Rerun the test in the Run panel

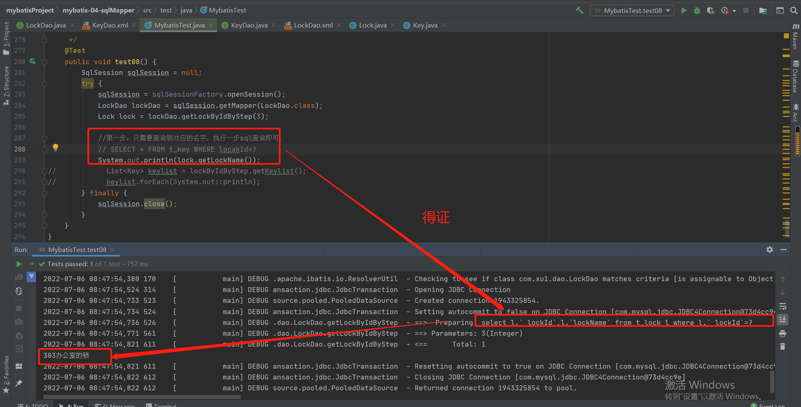pyautogui.click(x=19, y=264)
